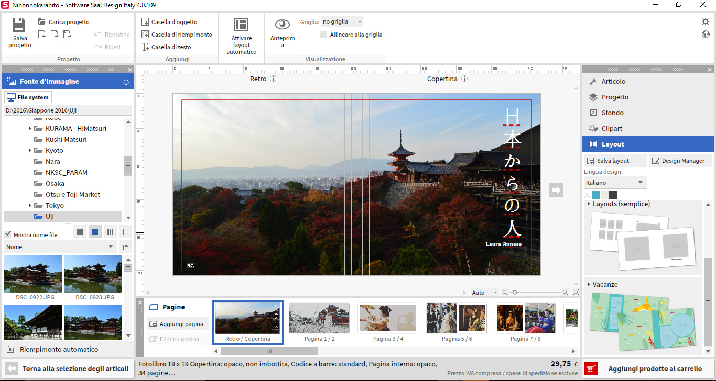This screenshot has height=381, width=716.
Task: Open the Sfondo panel tab
Action: coord(612,113)
